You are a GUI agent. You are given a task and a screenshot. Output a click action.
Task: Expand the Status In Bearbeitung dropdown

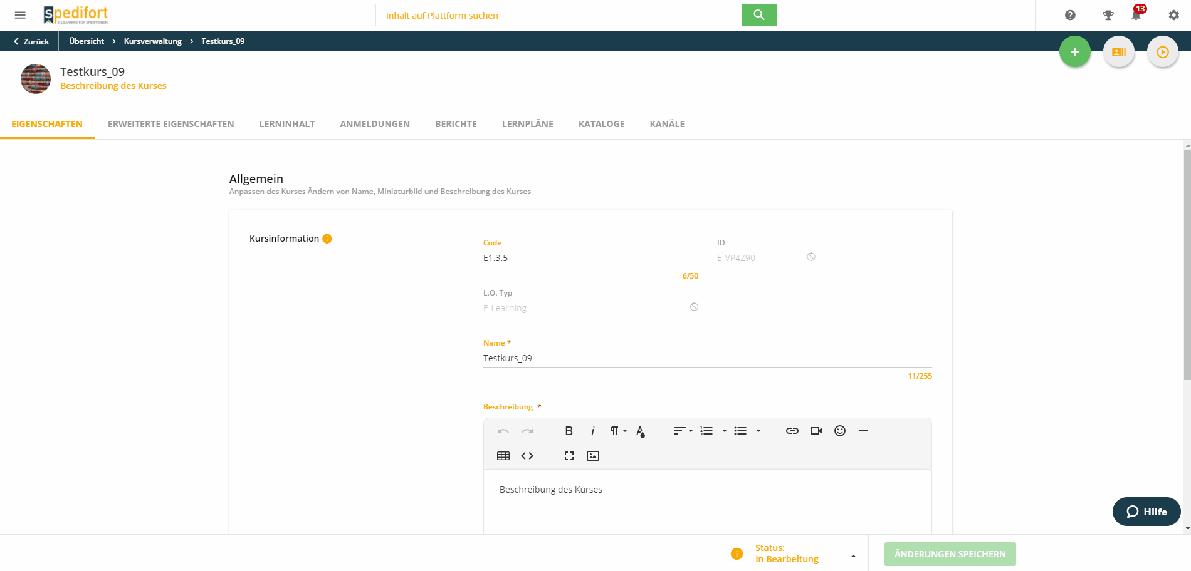tap(853, 555)
